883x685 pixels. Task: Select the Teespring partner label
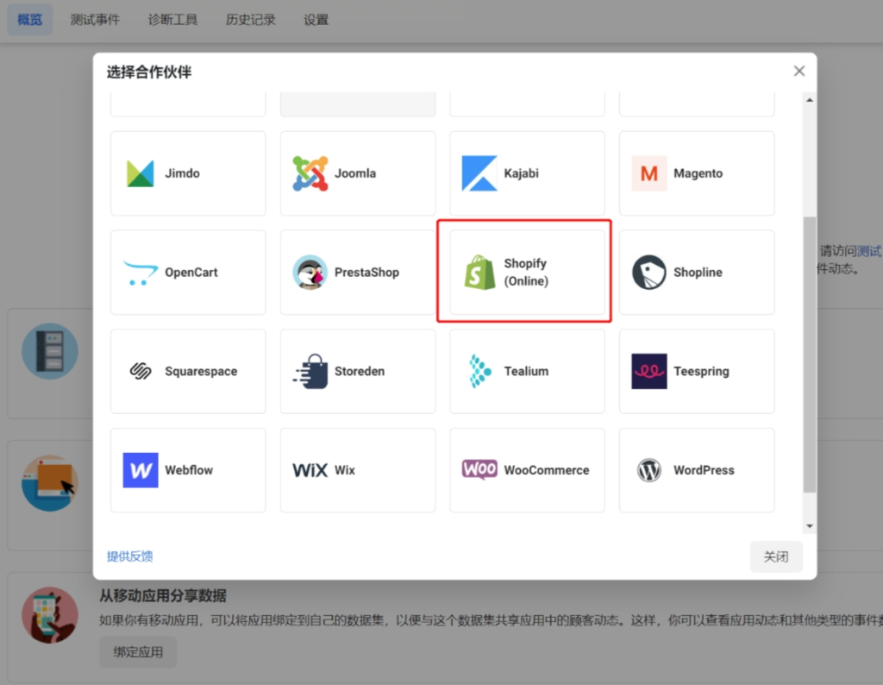coord(702,371)
